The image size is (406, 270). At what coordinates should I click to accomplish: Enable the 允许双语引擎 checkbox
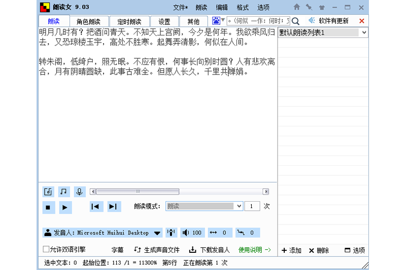46,249
